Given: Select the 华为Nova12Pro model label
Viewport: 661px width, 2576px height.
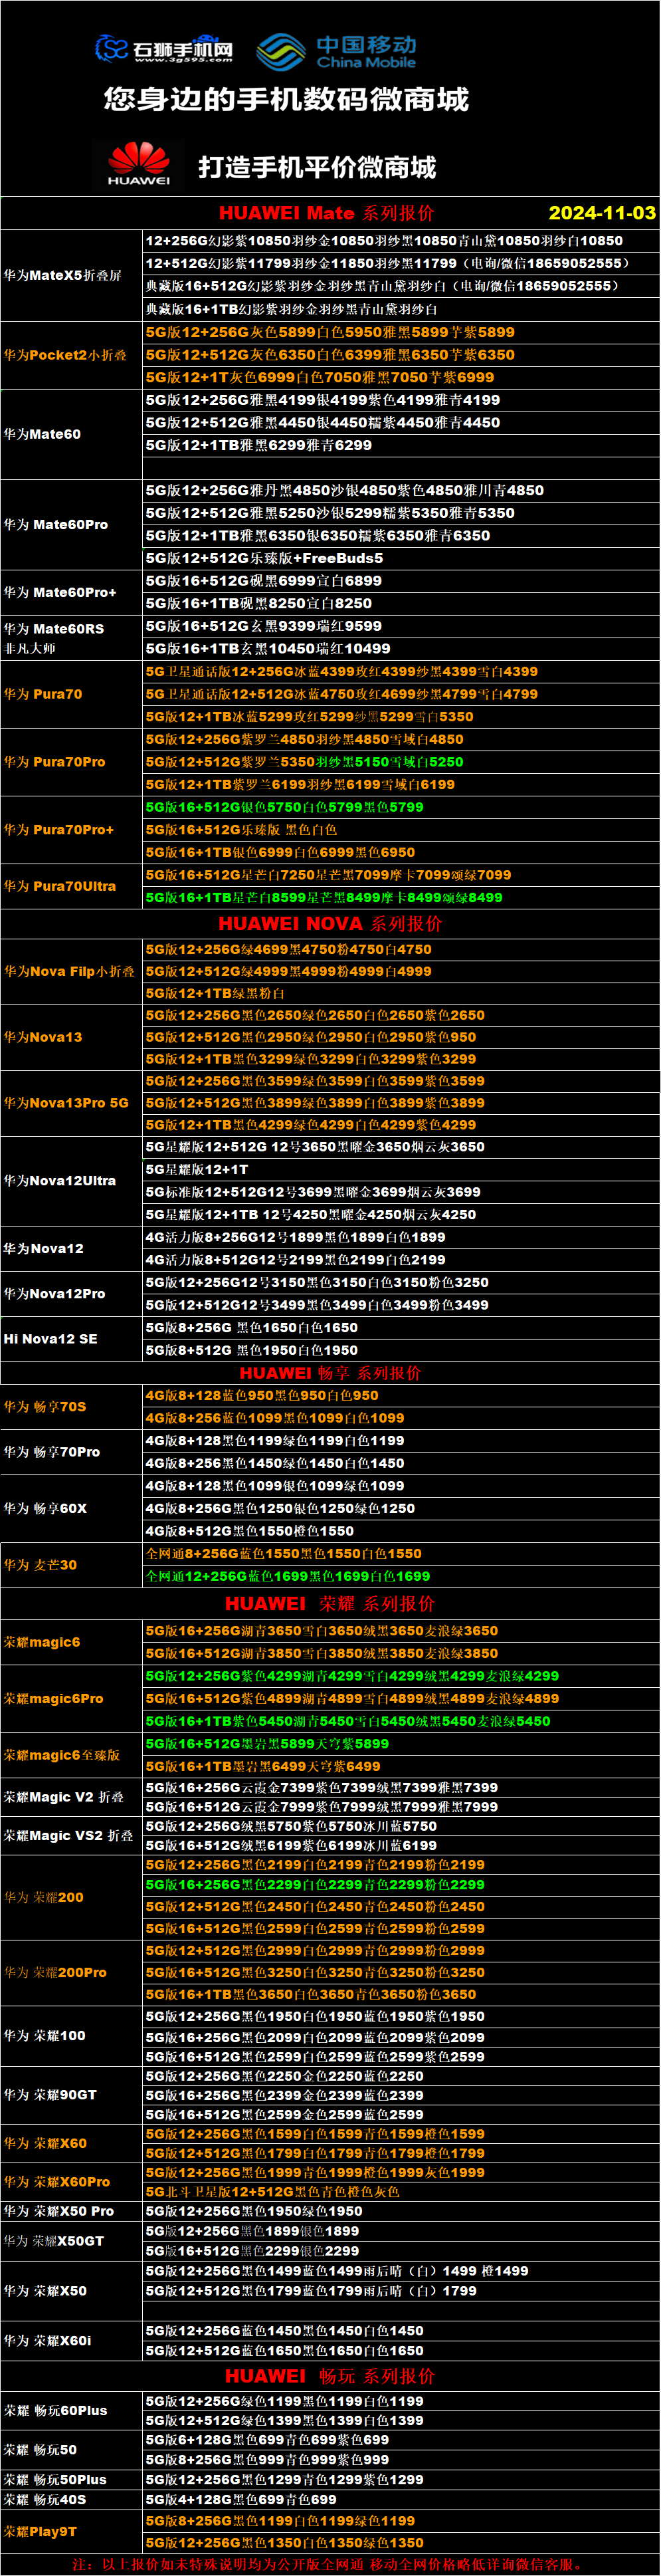Looking at the screenshot, I should 54,1294.
